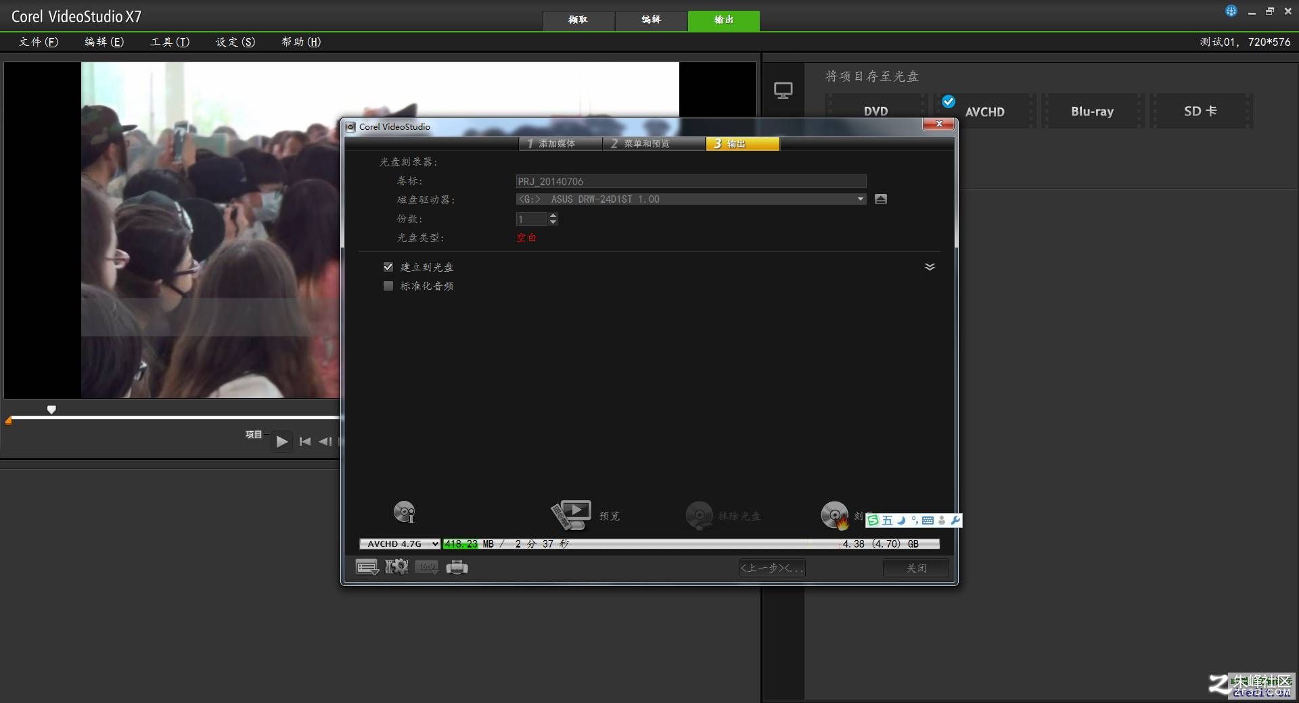Screen dimensions: 1299x703
Task: Switch to the Edit step tab
Action: coord(651,20)
